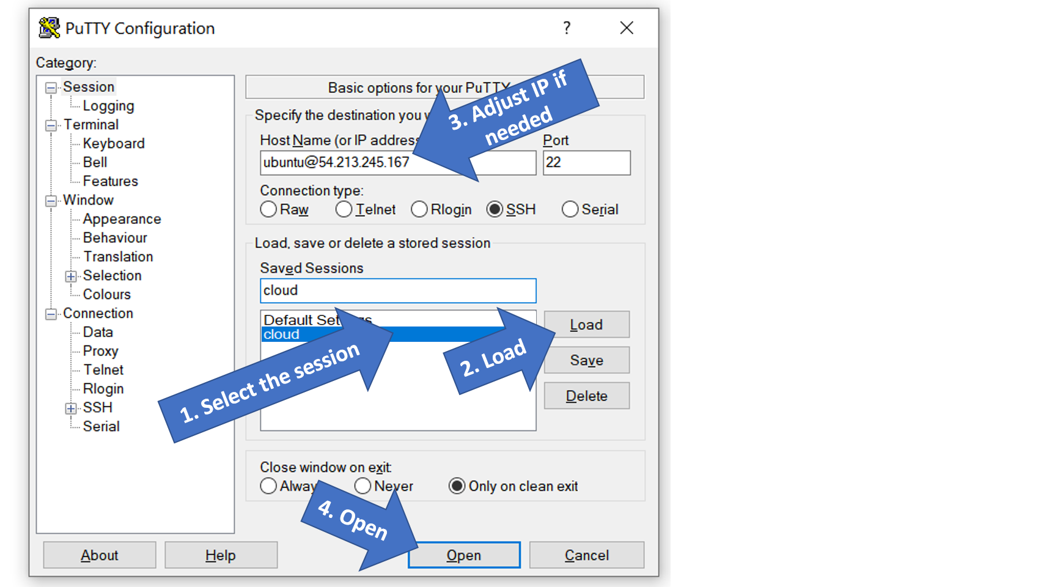
Task: Open the Bell category
Action: pyautogui.click(x=95, y=163)
